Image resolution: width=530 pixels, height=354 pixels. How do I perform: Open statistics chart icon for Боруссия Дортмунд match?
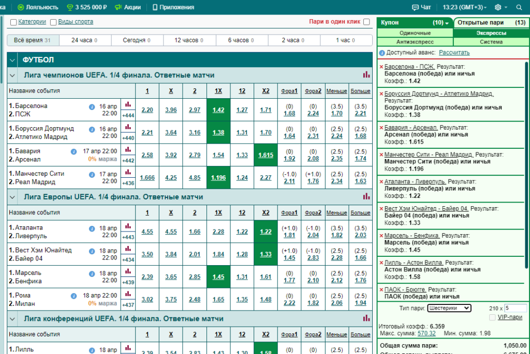click(128, 127)
